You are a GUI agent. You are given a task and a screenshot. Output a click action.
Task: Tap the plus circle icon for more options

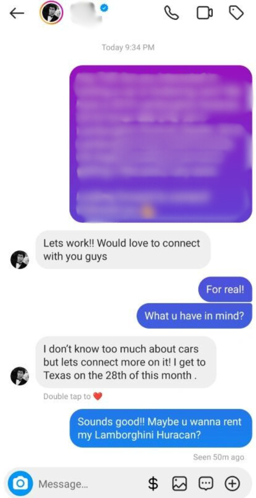pos(232,484)
